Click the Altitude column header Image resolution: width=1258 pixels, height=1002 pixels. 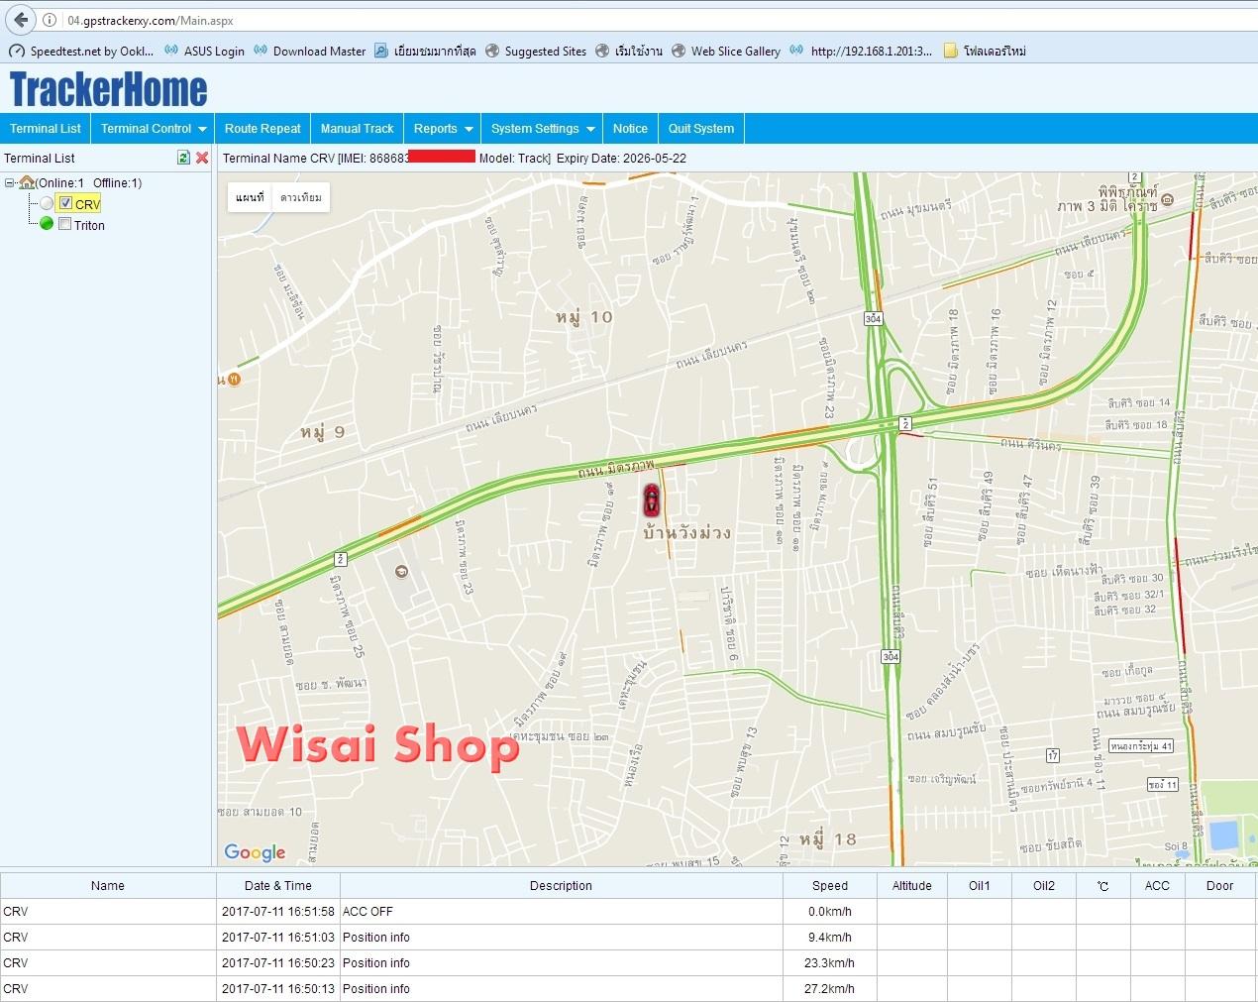(912, 886)
